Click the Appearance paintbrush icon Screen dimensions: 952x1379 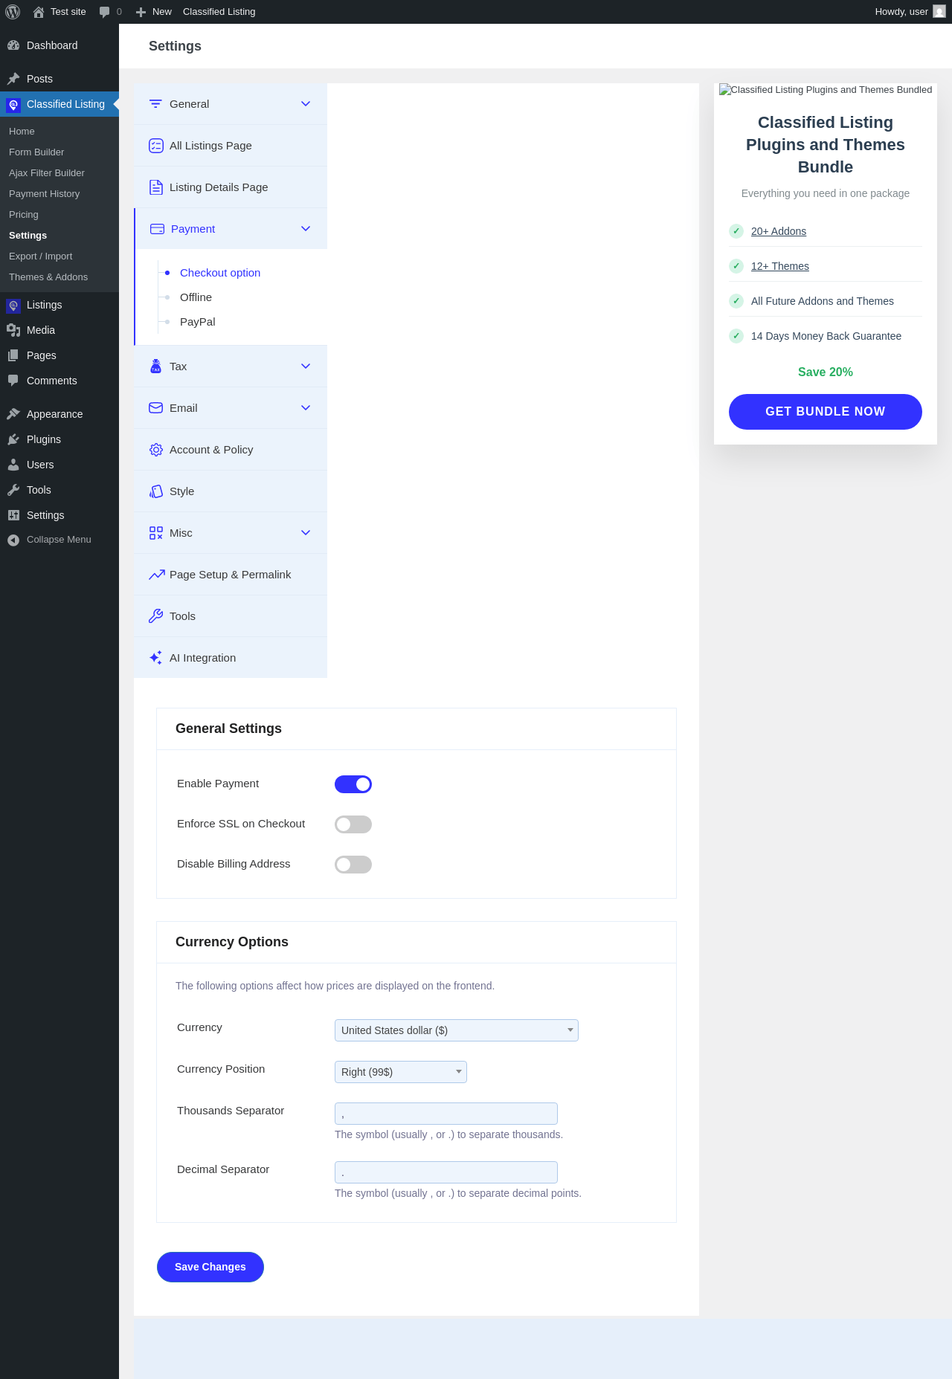tap(13, 414)
